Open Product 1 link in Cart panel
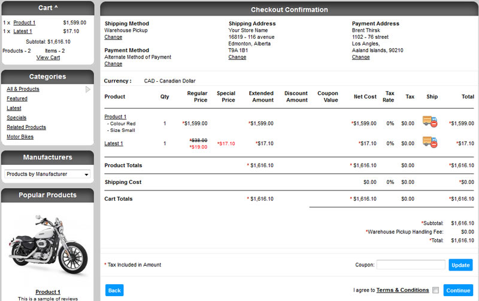The width and height of the screenshot is (479, 301). 25,23
